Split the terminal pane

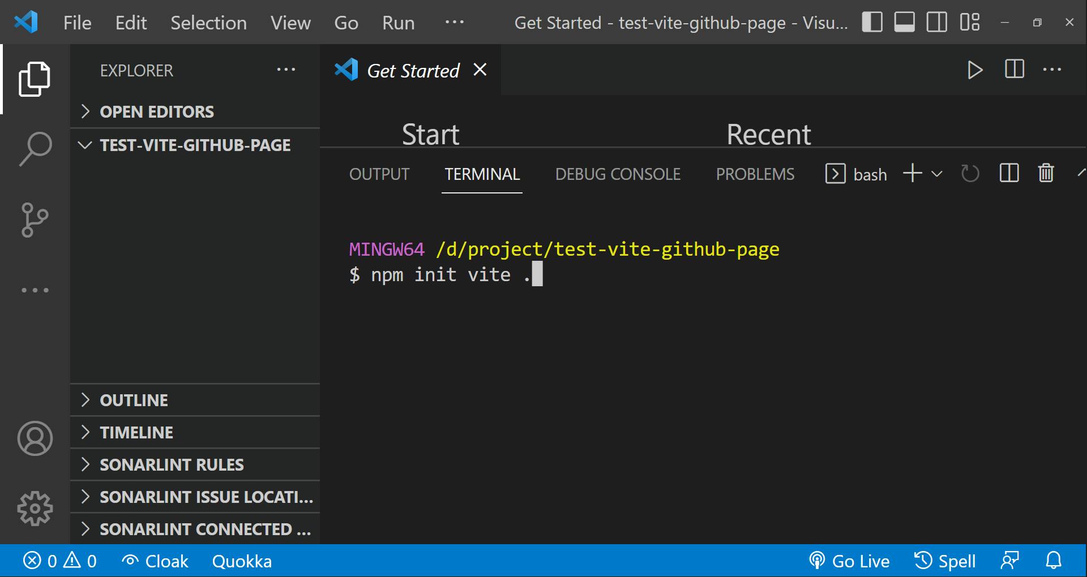(x=1009, y=173)
